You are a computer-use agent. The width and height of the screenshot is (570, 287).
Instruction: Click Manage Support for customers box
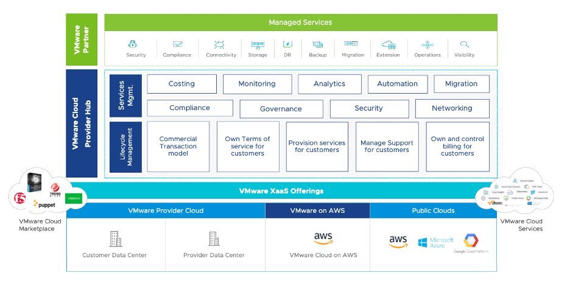(387, 147)
